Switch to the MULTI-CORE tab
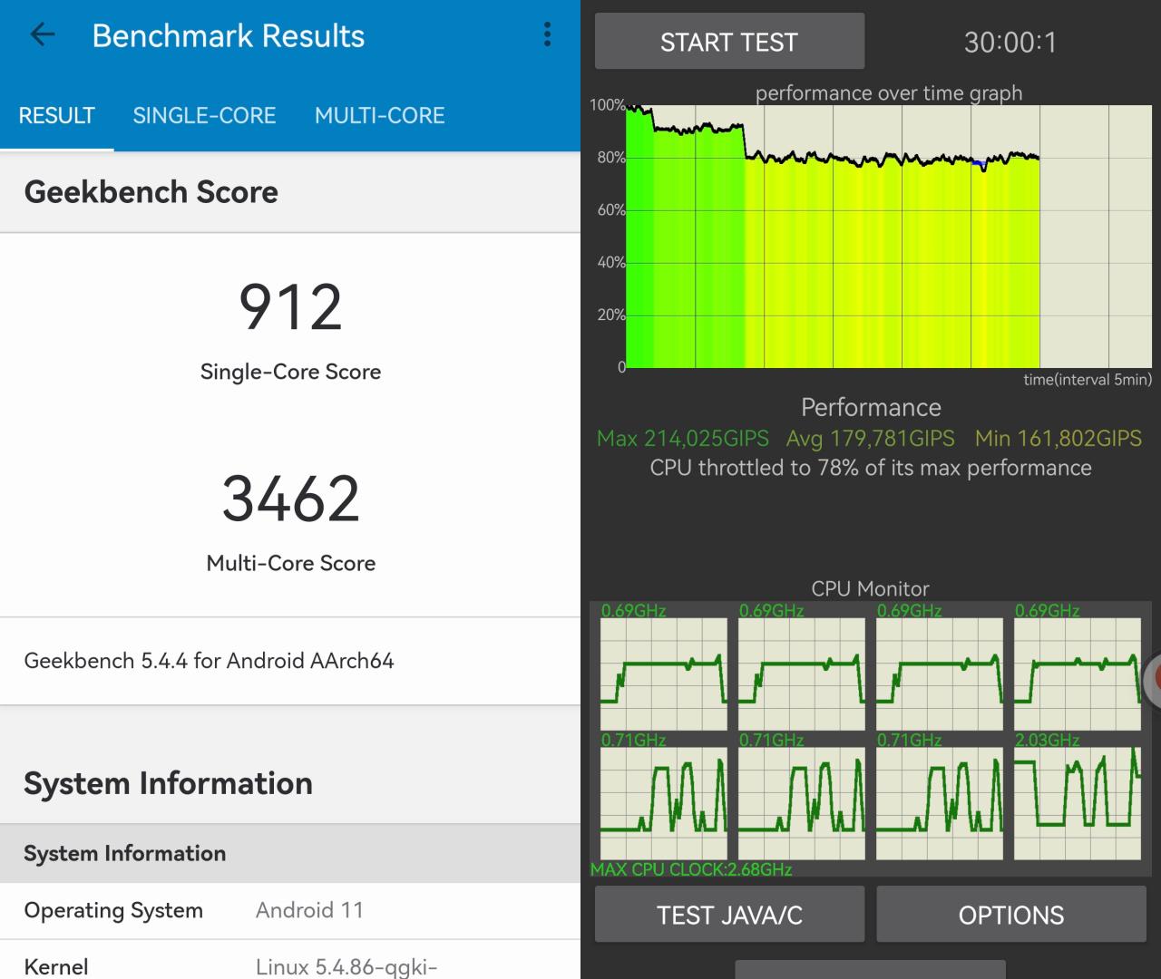This screenshot has width=1161, height=979. point(379,115)
